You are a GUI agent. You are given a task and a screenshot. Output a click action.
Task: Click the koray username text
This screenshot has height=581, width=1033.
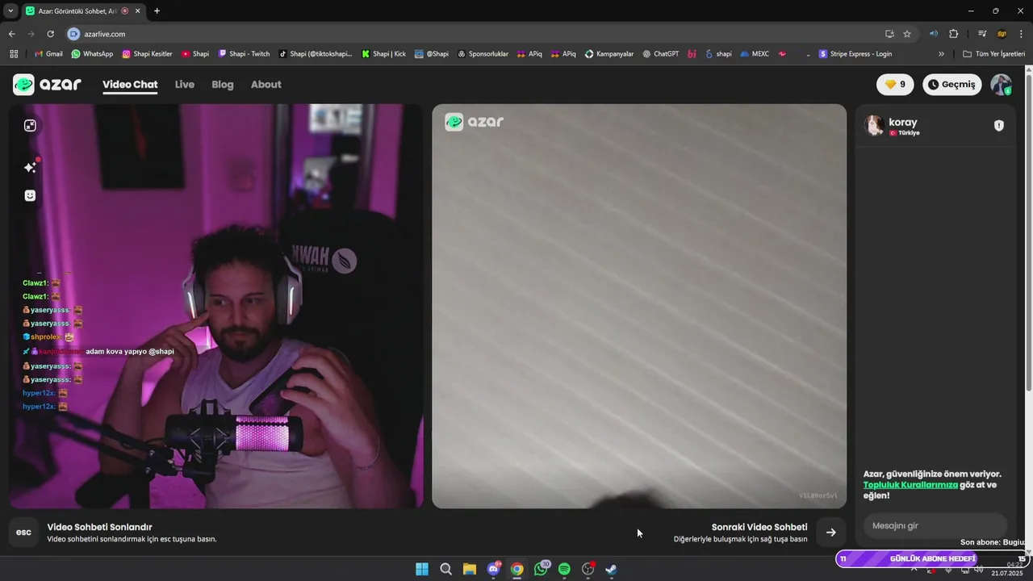(x=903, y=122)
